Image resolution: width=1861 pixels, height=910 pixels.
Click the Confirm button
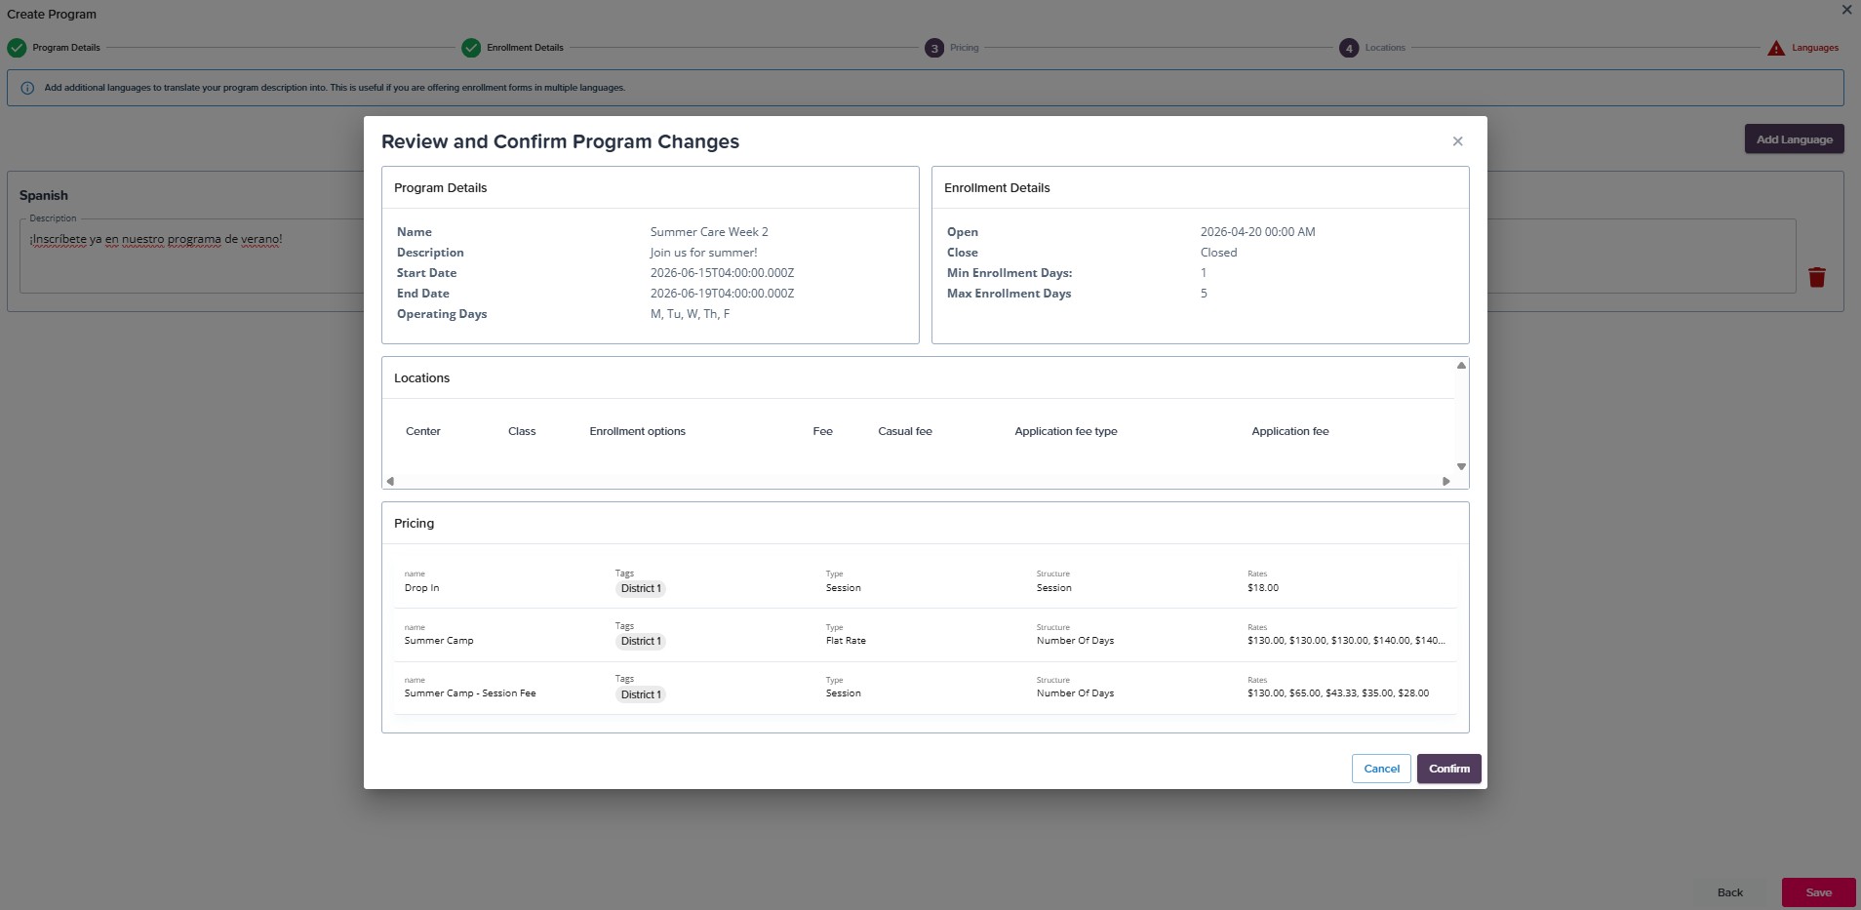1448,769
